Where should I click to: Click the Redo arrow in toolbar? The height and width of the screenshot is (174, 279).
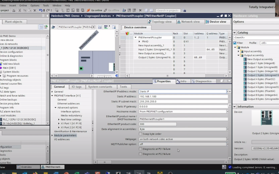pyautogui.click(x=48, y=10)
